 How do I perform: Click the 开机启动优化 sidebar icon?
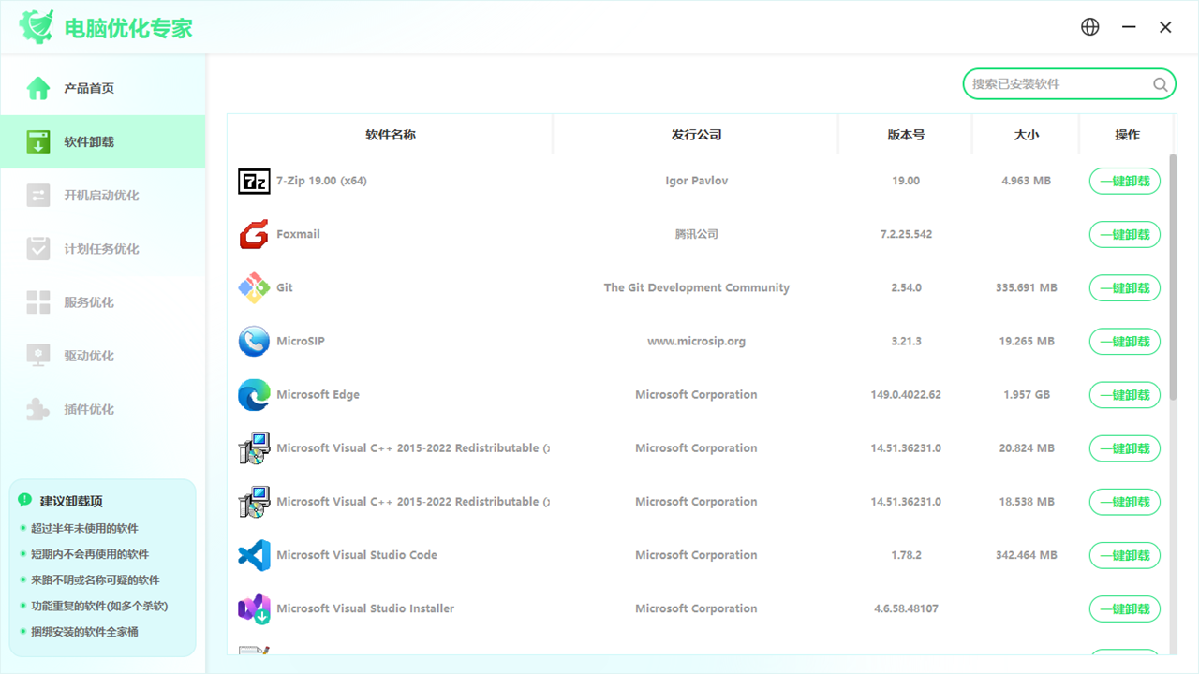click(x=38, y=196)
